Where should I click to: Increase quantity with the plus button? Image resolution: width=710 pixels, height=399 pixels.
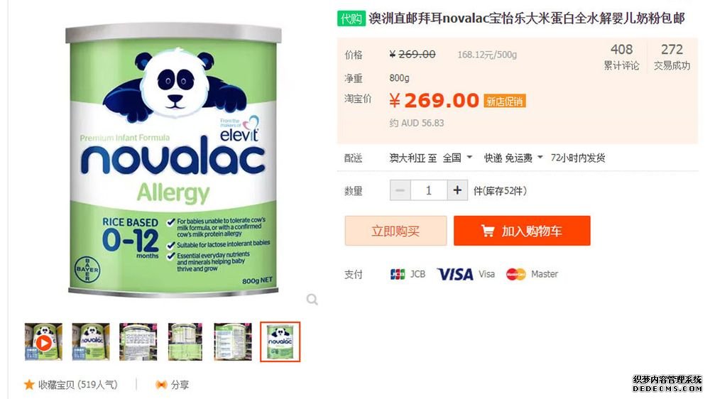click(457, 190)
